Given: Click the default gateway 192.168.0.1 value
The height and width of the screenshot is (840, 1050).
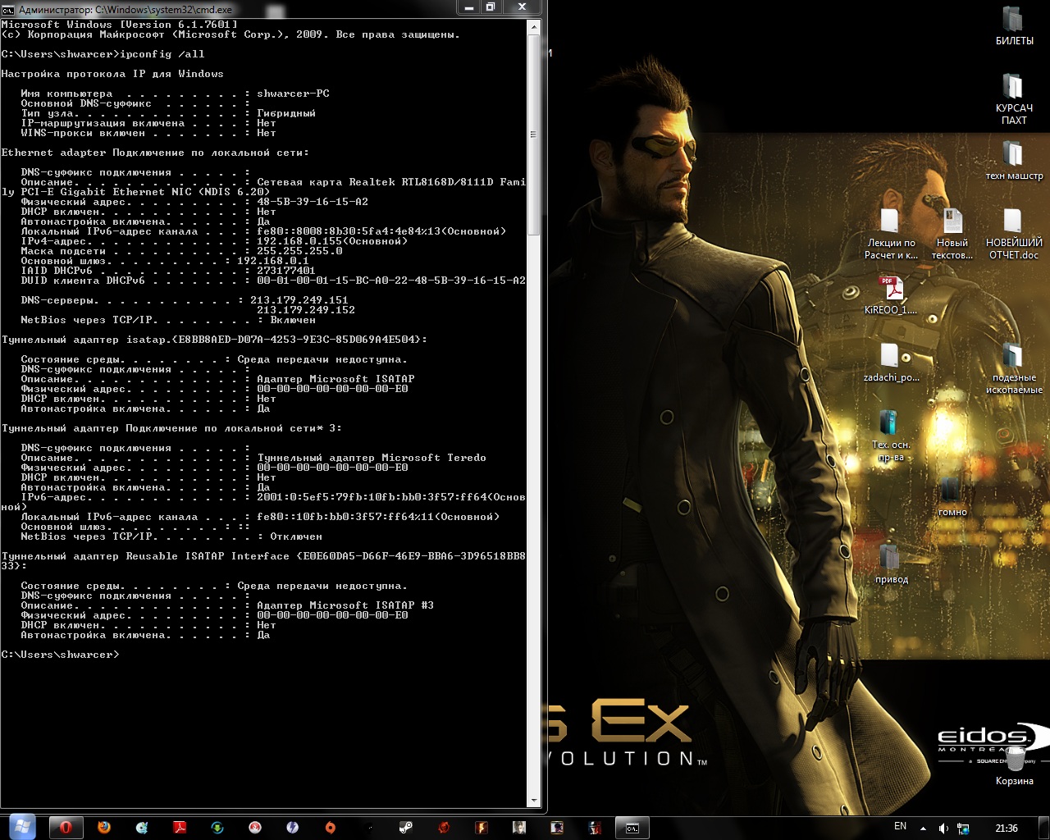Looking at the screenshot, I should point(273,261).
